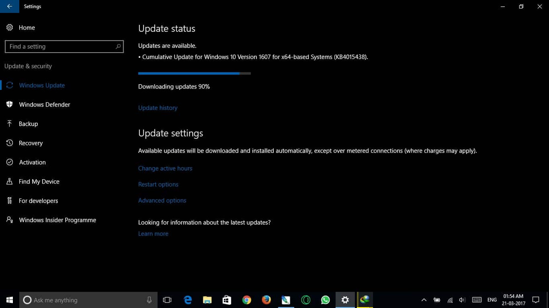This screenshot has width=549, height=308.
Task: Click the Recovery clock icon
Action: (9, 143)
